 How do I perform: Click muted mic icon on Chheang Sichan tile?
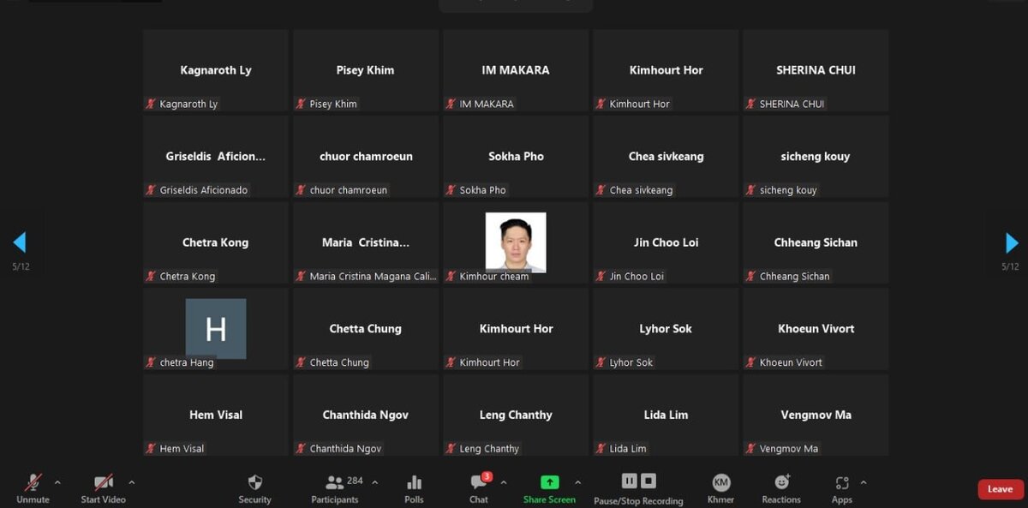click(x=750, y=276)
